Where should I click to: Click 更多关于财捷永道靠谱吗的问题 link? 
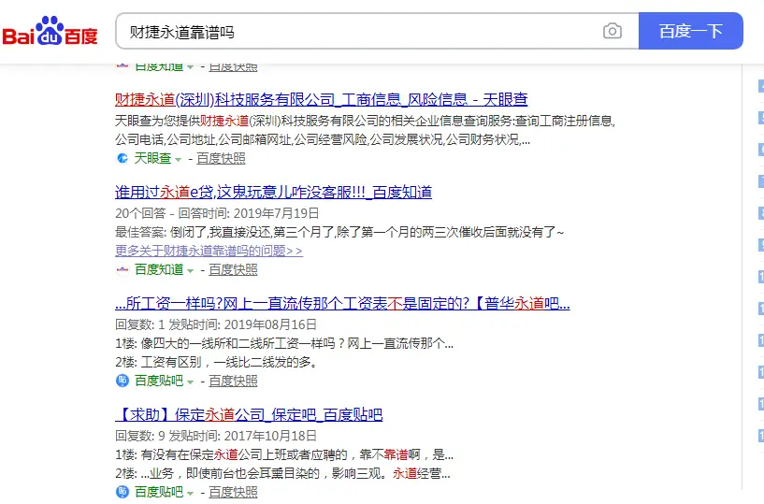click(209, 251)
